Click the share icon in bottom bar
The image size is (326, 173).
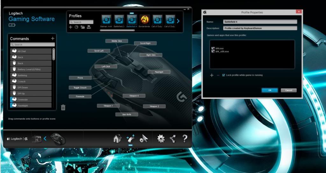pyautogui.click(x=173, y=139)
